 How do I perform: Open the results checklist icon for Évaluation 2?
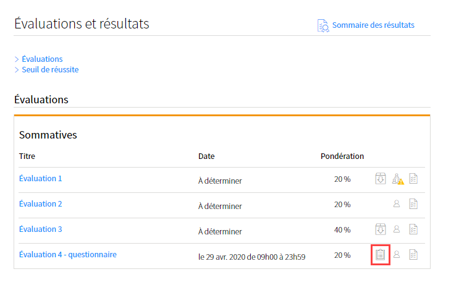pyautogui.click(x=413, y=204)
